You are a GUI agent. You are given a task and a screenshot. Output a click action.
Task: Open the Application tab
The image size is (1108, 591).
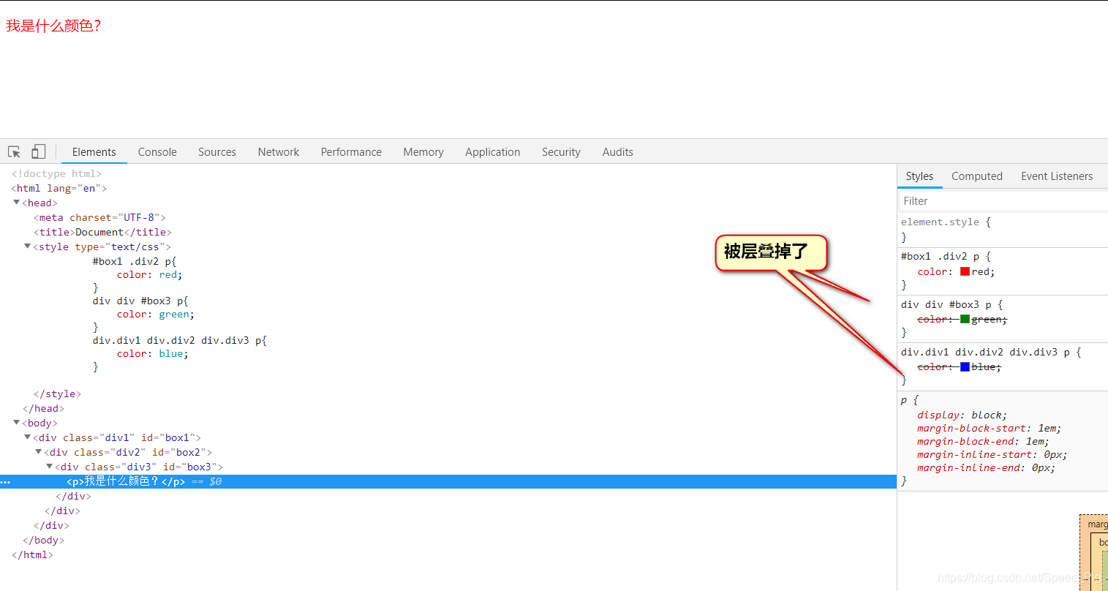493,152
